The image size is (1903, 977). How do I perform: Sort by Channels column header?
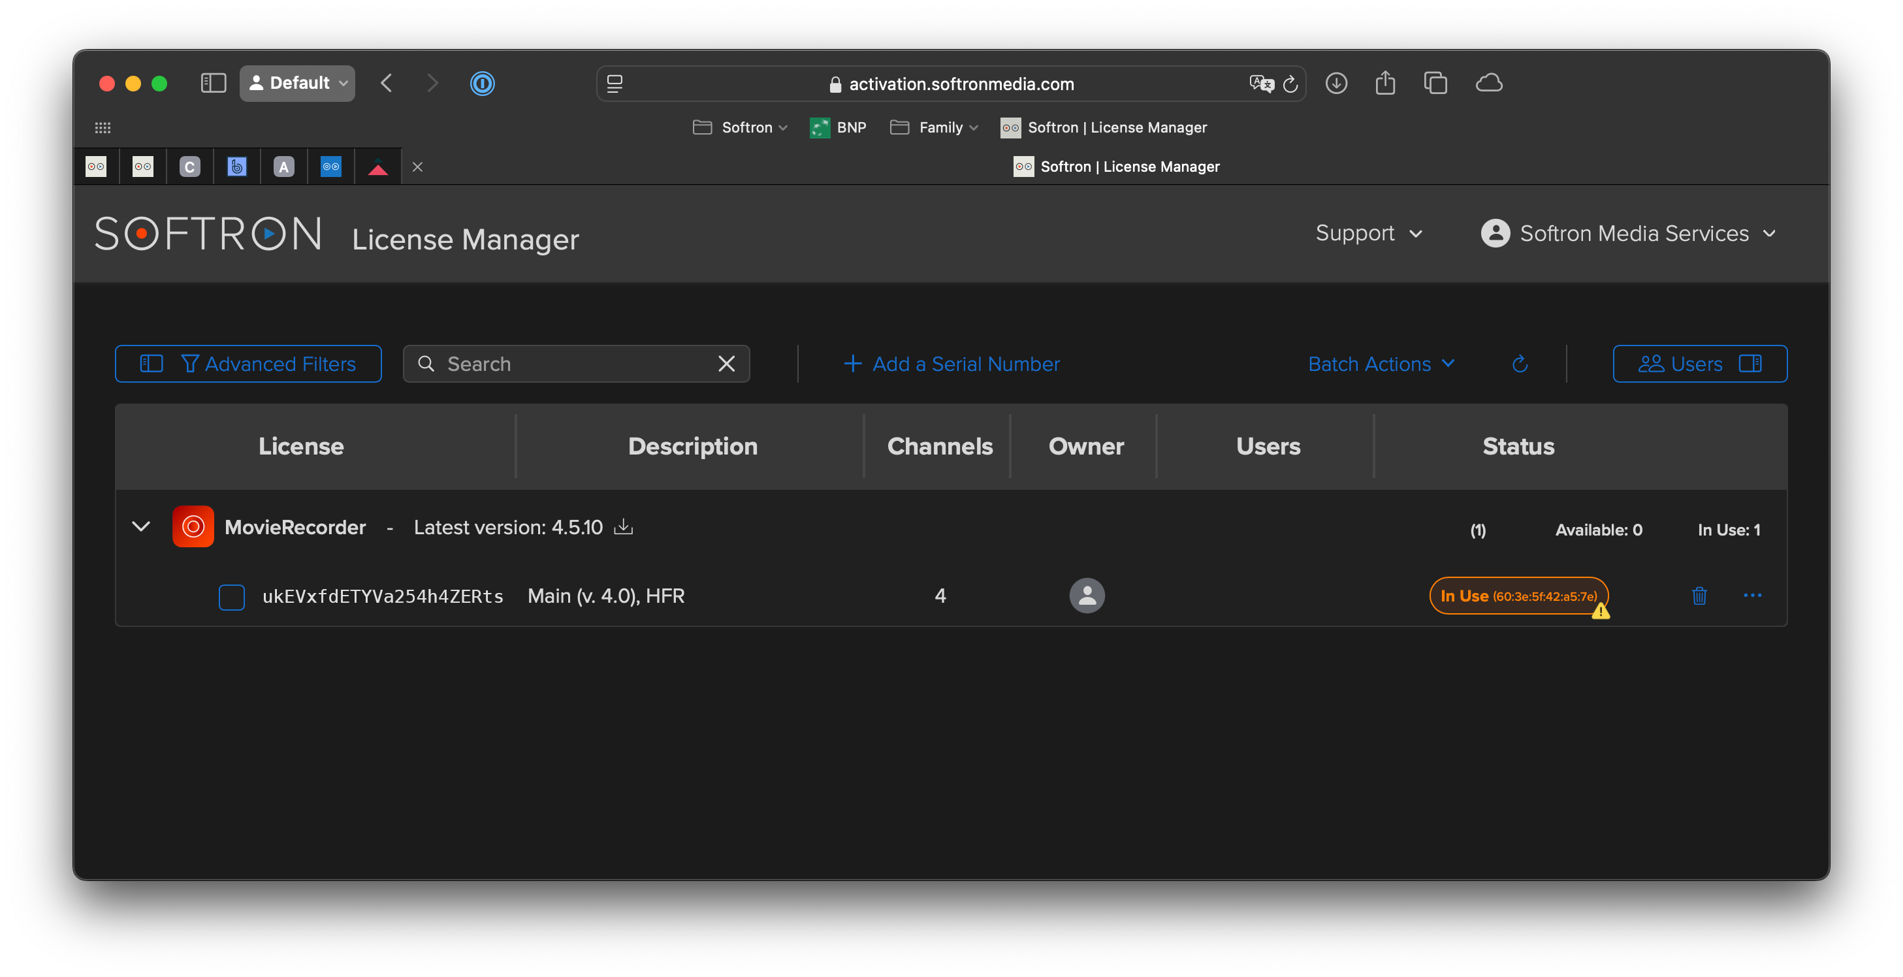[x=940, y=445]
